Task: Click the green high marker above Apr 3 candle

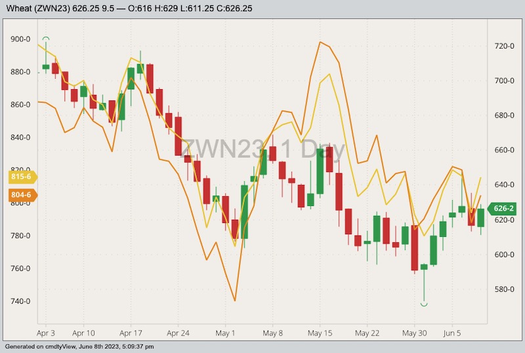Action: 46,39
